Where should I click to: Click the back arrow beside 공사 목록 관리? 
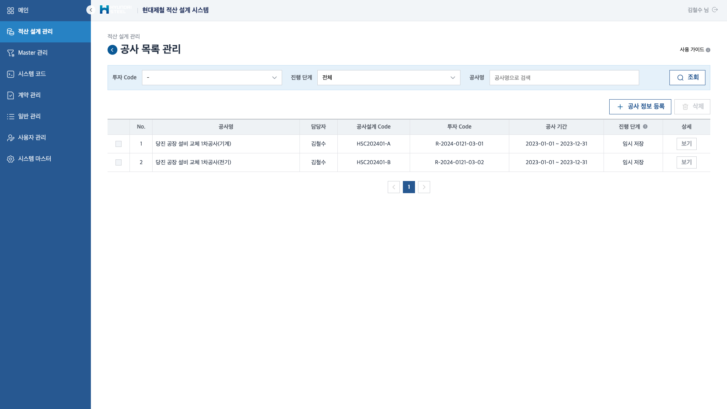(x=112, y=50)
